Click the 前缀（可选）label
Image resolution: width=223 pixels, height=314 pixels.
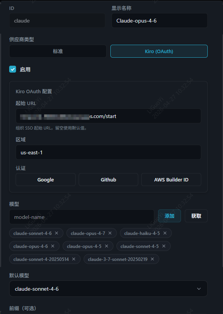click(x=23, y=308)
